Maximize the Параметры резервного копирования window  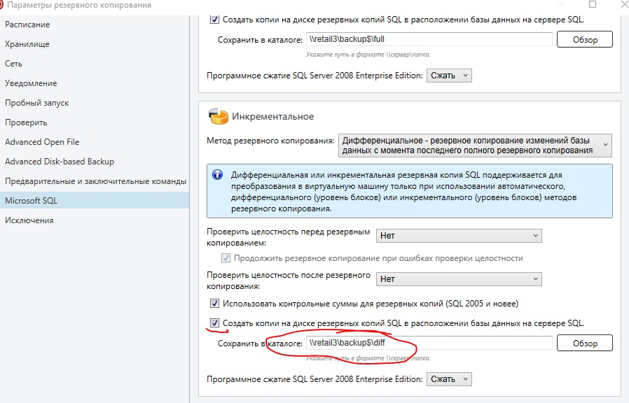tap(593, 4)
